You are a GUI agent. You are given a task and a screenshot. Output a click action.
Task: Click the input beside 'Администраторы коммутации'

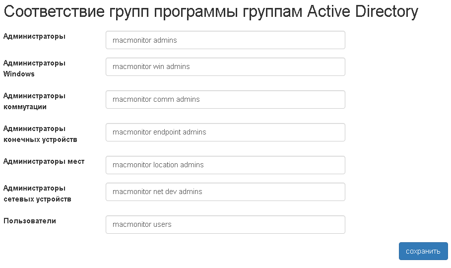225,99
